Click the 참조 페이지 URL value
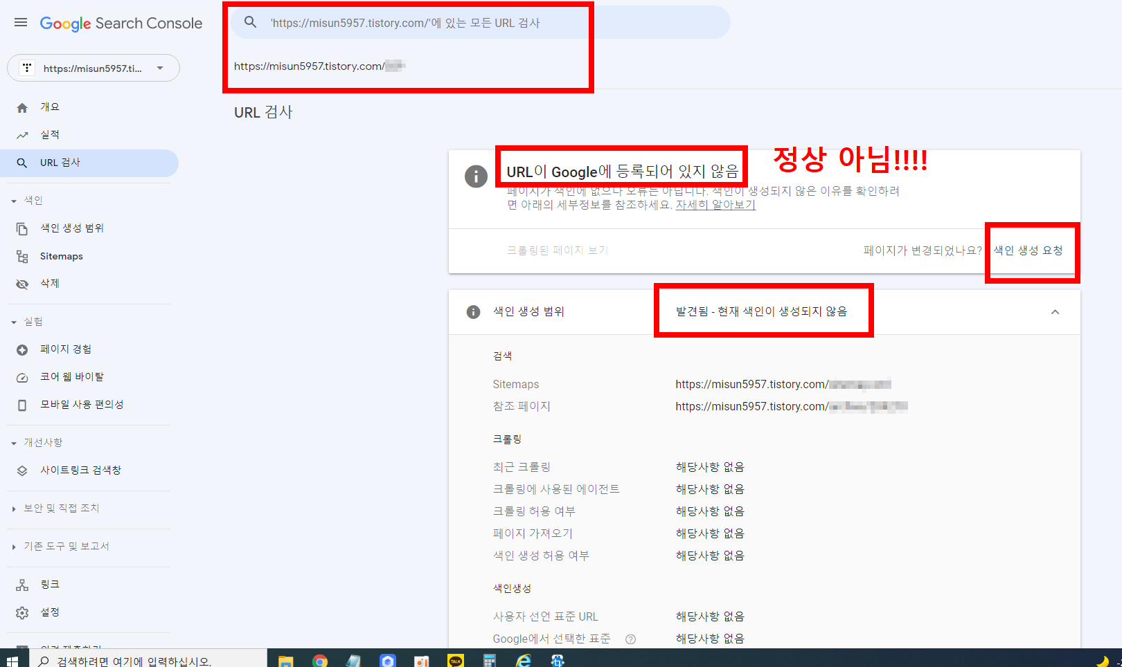Image resolution: width=1122 pixels, height=667 pixels. (792, 406)
